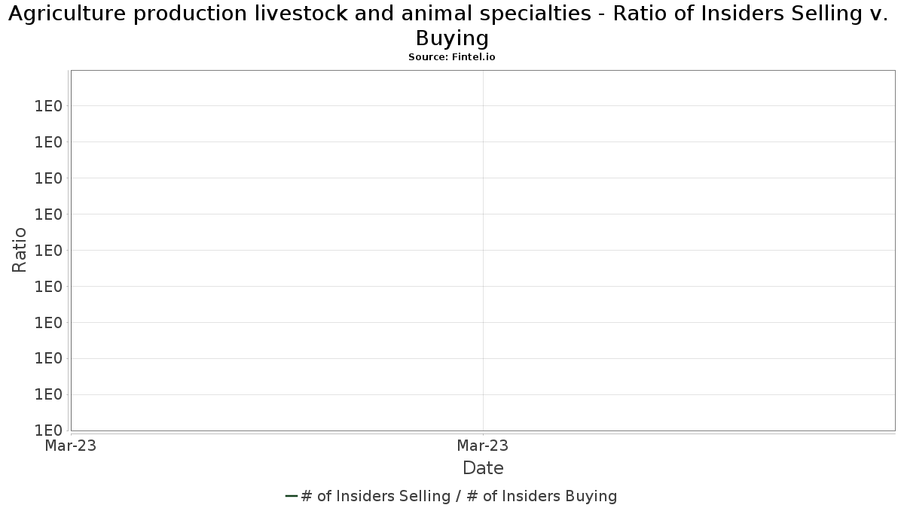Click the second 1E0 y-axis label from the top
Screen dimensions: 904x508
coord(47,142)
